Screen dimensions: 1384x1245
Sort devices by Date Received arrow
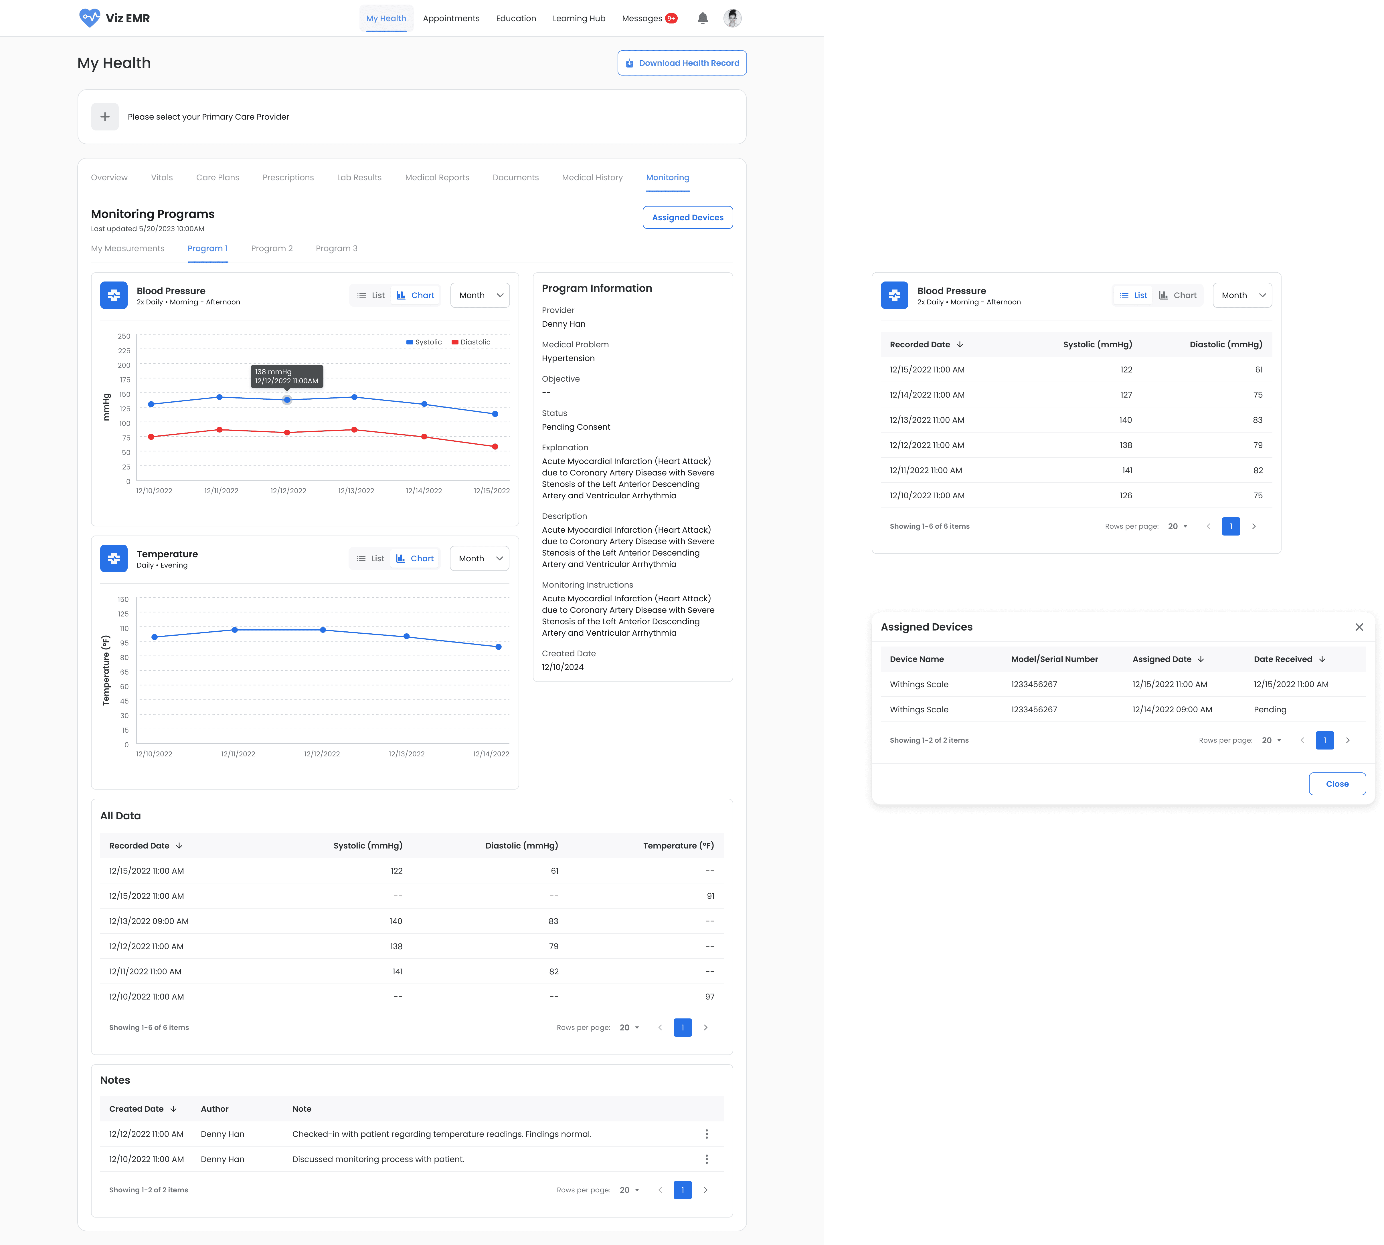(1322, 659)
